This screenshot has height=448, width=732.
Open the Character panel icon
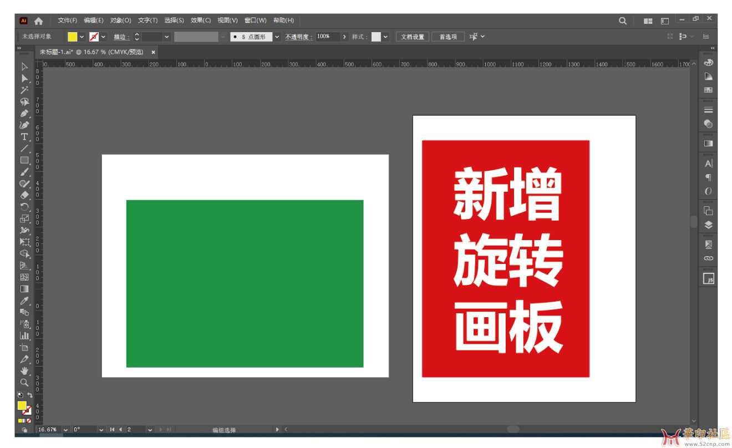[708, 164]
